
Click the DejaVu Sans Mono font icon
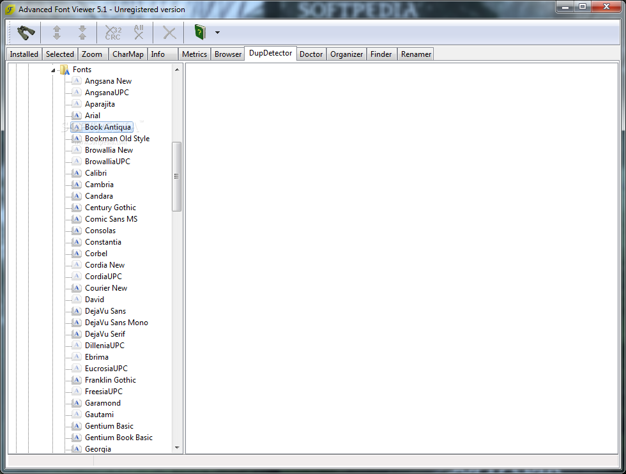pyautogui.click(x=77, y=323)
